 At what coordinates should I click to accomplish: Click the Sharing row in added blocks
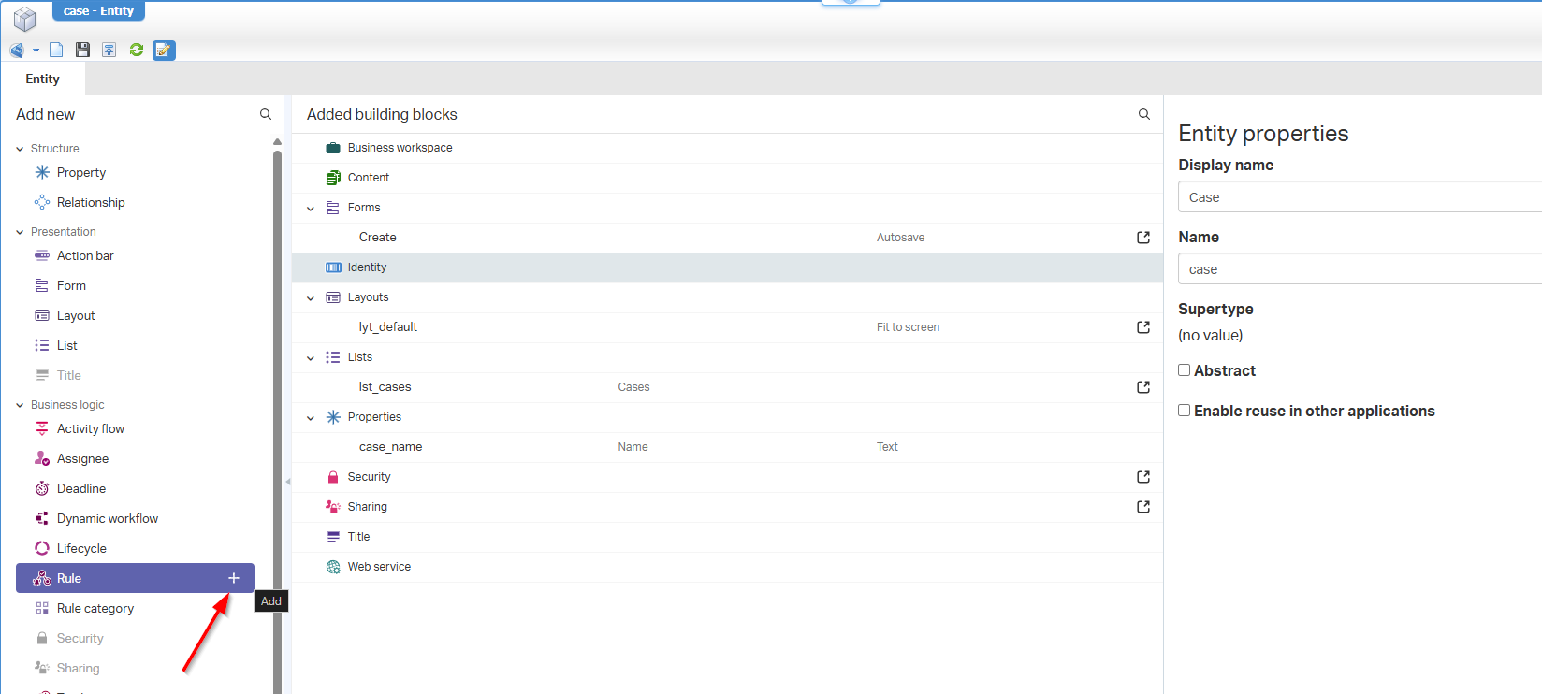click(x=727, y=507)
